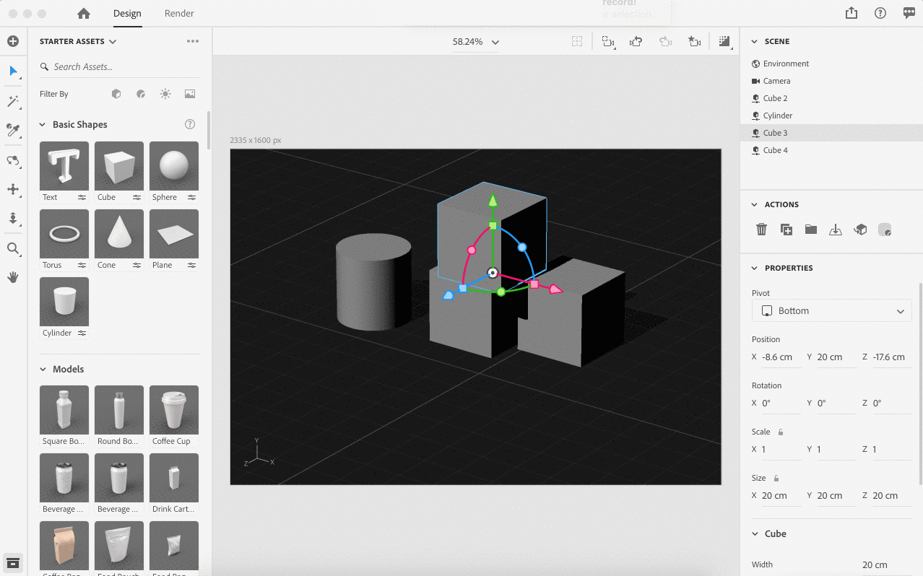Open the assets panel more options menu
The width and height of the screenshot is (923, 576).
(x=193, y=41)
